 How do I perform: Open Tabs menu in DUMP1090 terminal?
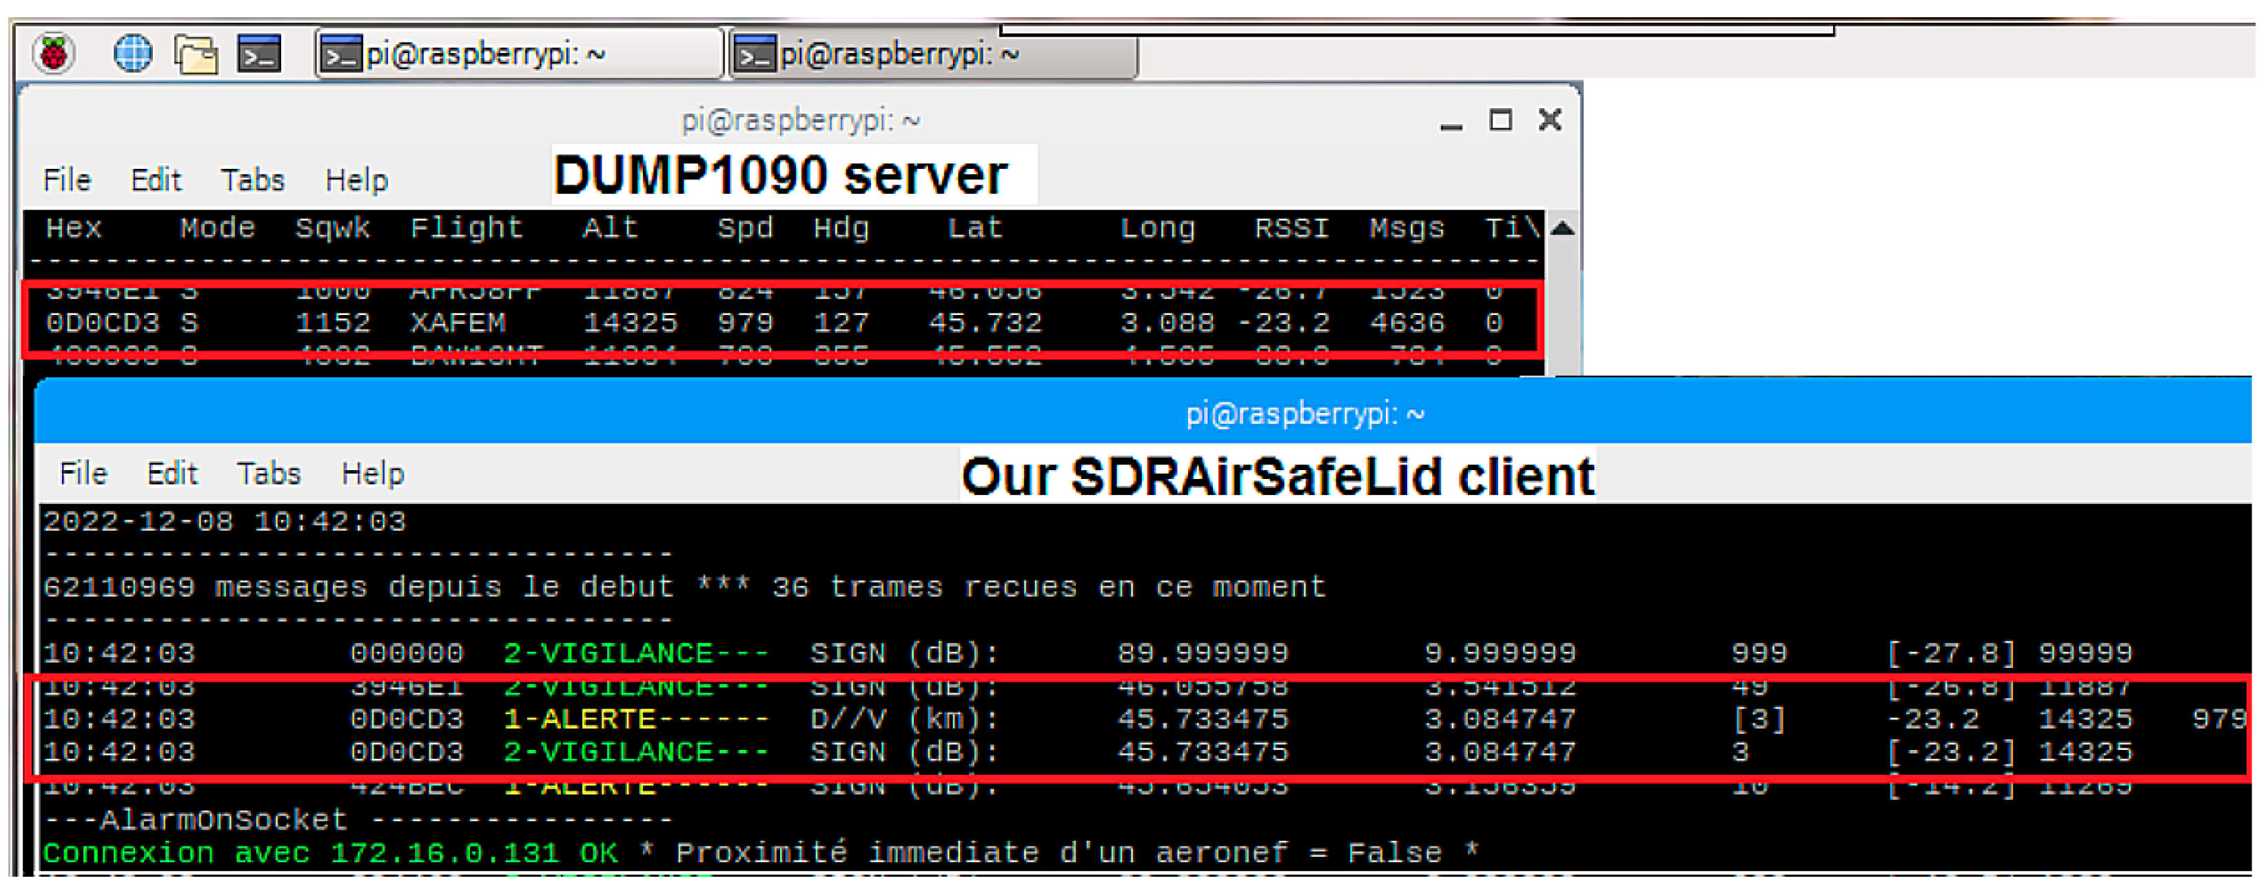(253, 181)
